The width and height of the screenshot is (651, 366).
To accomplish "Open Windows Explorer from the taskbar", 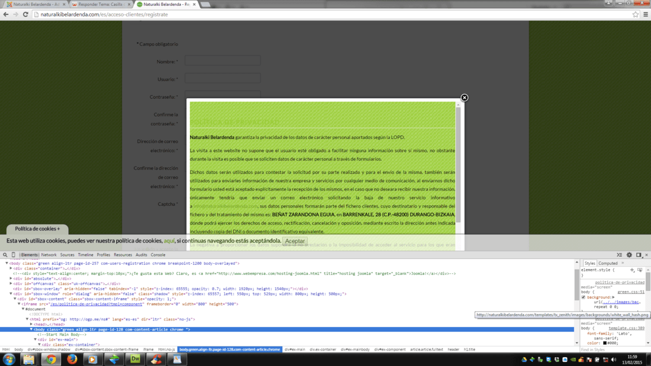I will 28,359.
